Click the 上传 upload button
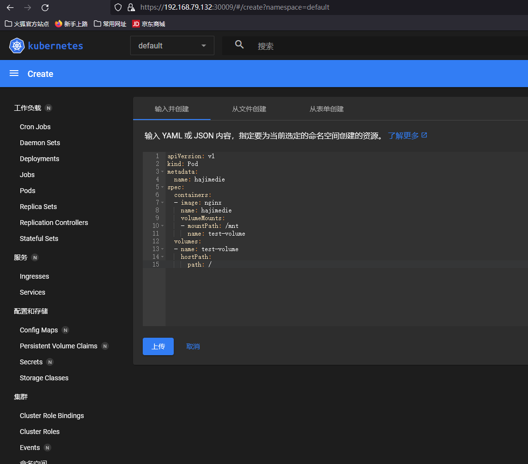528x464 pixels. (158, 346)
